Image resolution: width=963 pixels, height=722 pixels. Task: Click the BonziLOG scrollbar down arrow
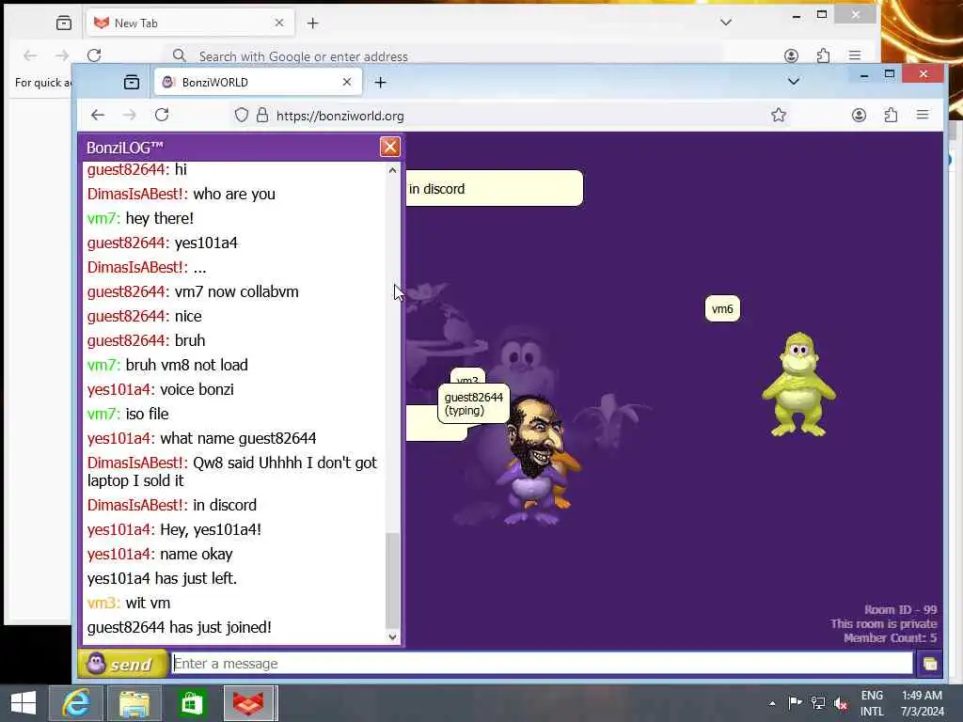click(x=393, y=637)
